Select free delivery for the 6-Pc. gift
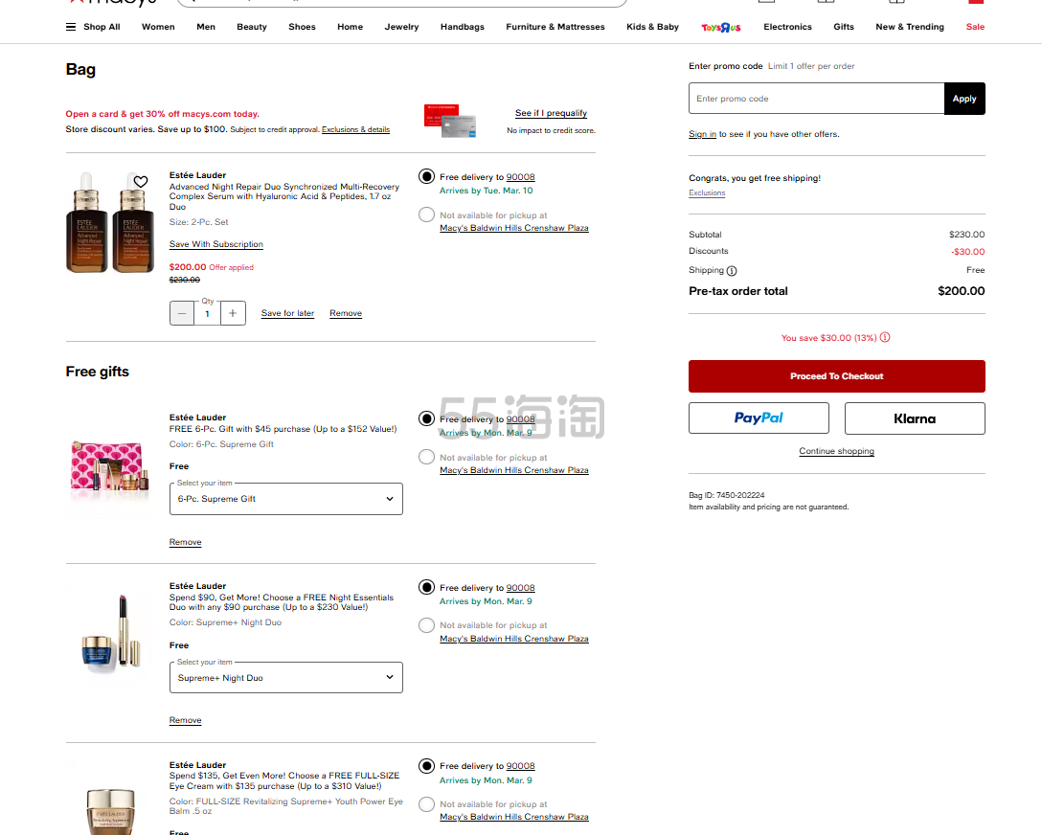Screen dimensions: 1042x835 click(x=427, y=418)
